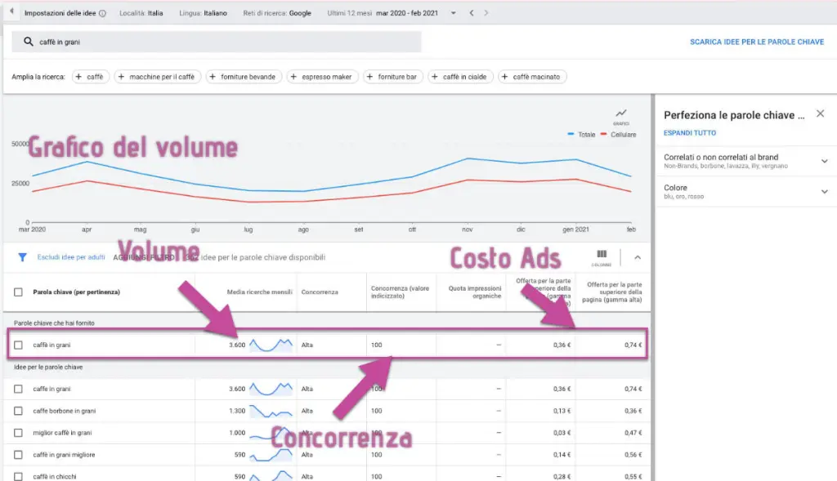
Task: Add 'forniture bevande' suggestion chip
Action: tap(244, 77)
